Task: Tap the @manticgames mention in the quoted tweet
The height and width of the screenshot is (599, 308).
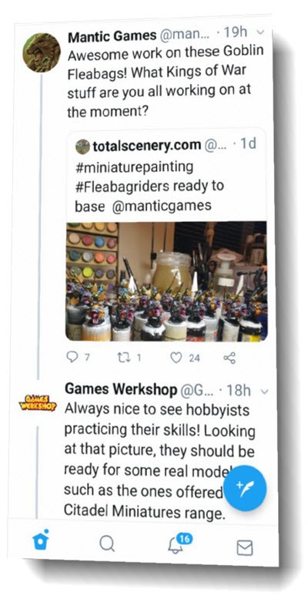Action: (162, 206)
